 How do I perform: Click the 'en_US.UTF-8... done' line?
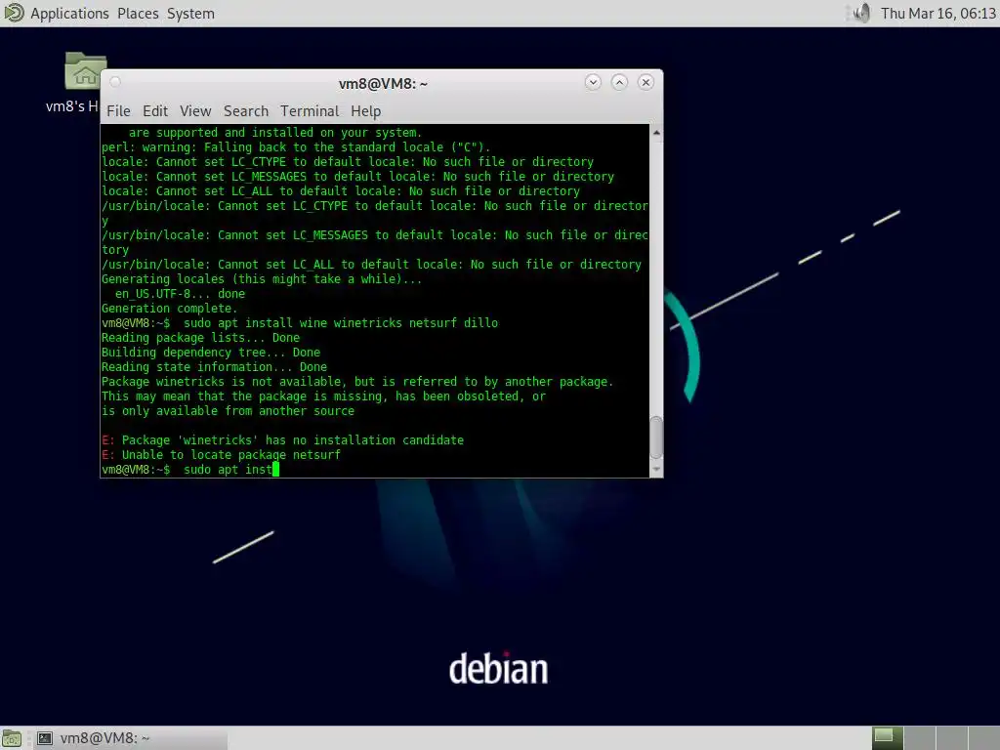[180, 294]
